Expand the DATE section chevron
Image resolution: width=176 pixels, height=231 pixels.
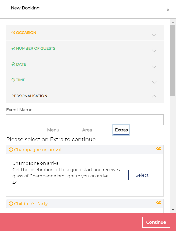point(154,67)
